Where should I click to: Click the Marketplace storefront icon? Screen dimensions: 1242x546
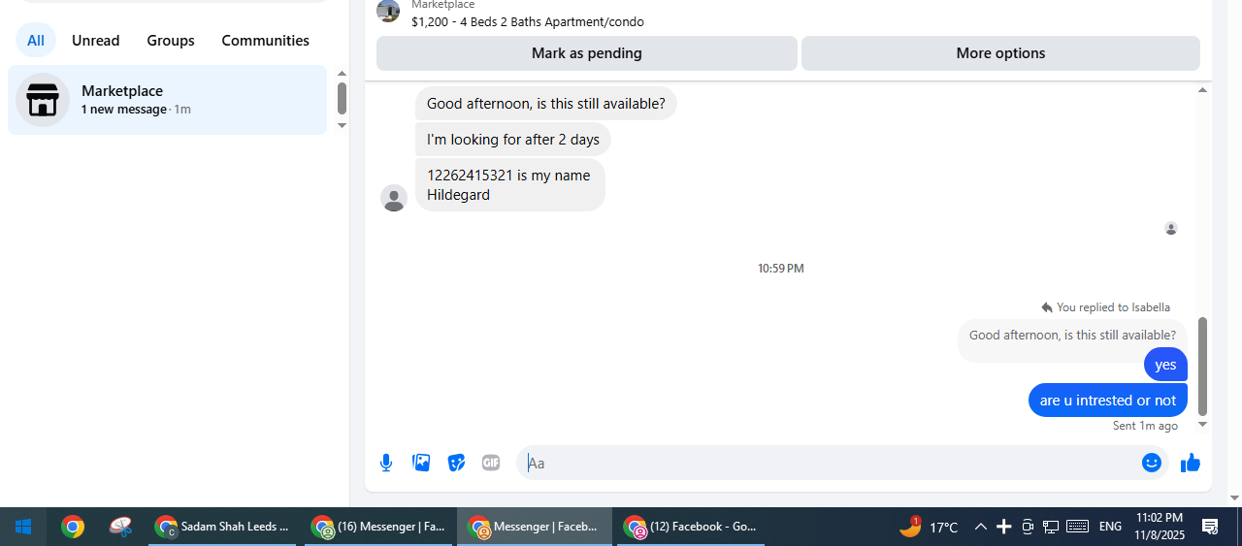pos(43,100)
